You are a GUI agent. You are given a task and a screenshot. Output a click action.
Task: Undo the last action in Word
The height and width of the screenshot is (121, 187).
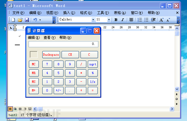pyautogui.click(x=35, y=20)
